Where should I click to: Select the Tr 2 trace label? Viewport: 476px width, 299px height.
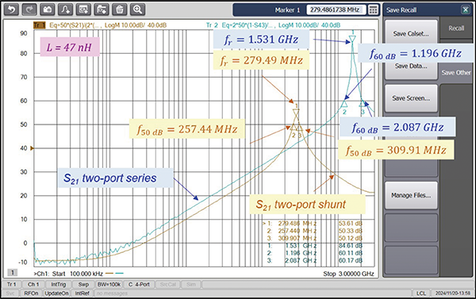point(212,25)
